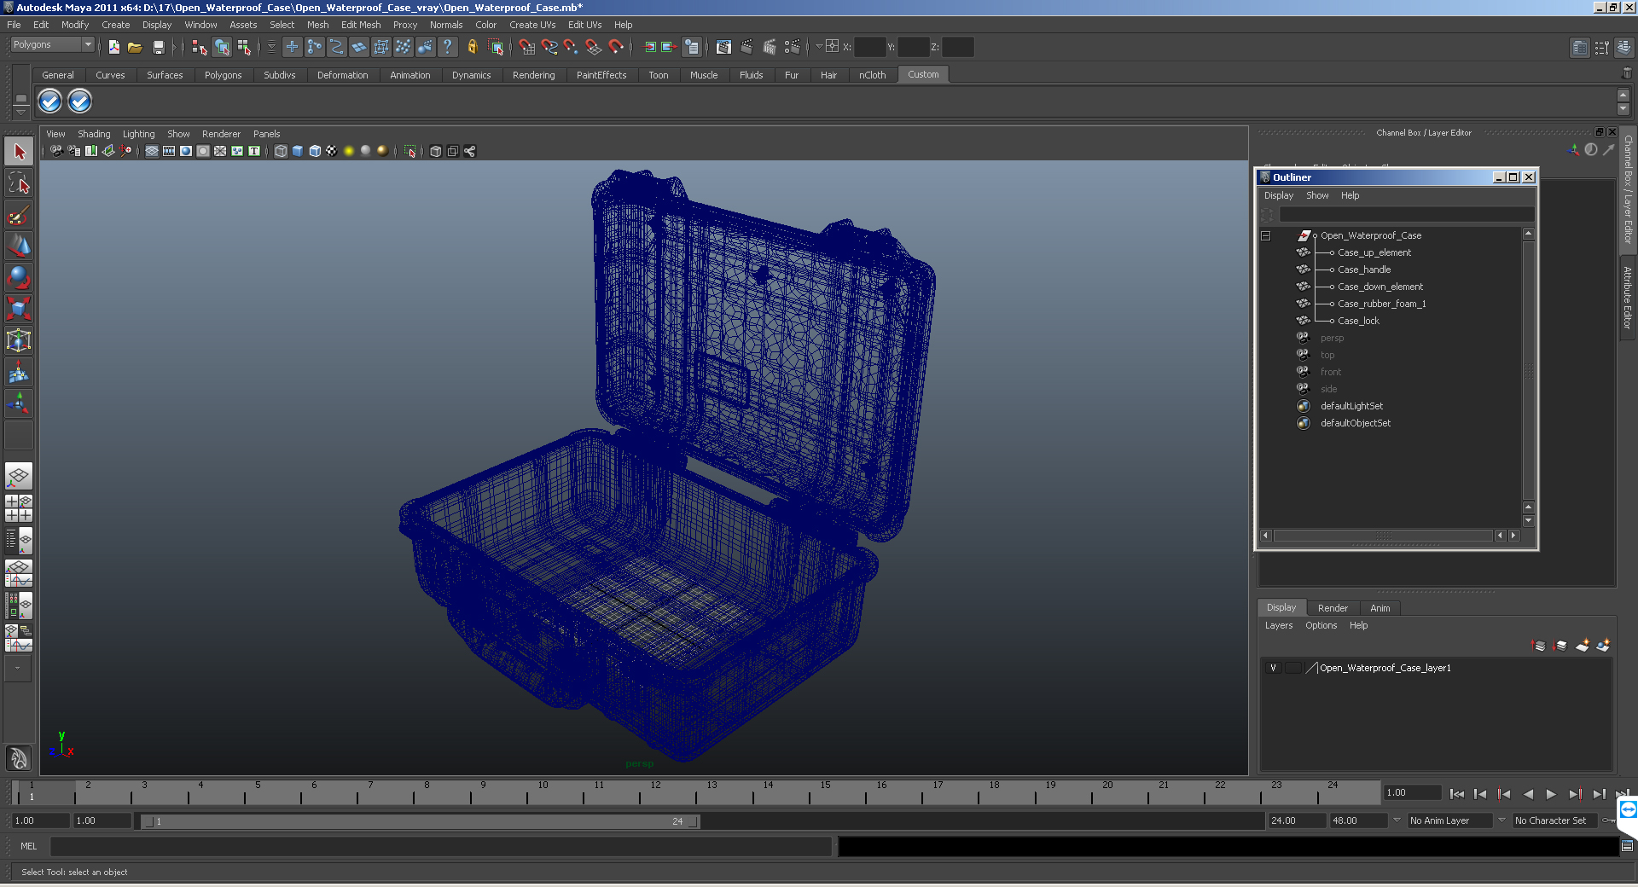Collapse Open_Waterproof_Case group in Outliner

pyautogui.click(x=1266, y=236)
